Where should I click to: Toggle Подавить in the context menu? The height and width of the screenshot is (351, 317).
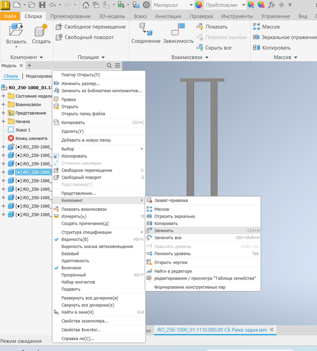click(x=99, y=289)
